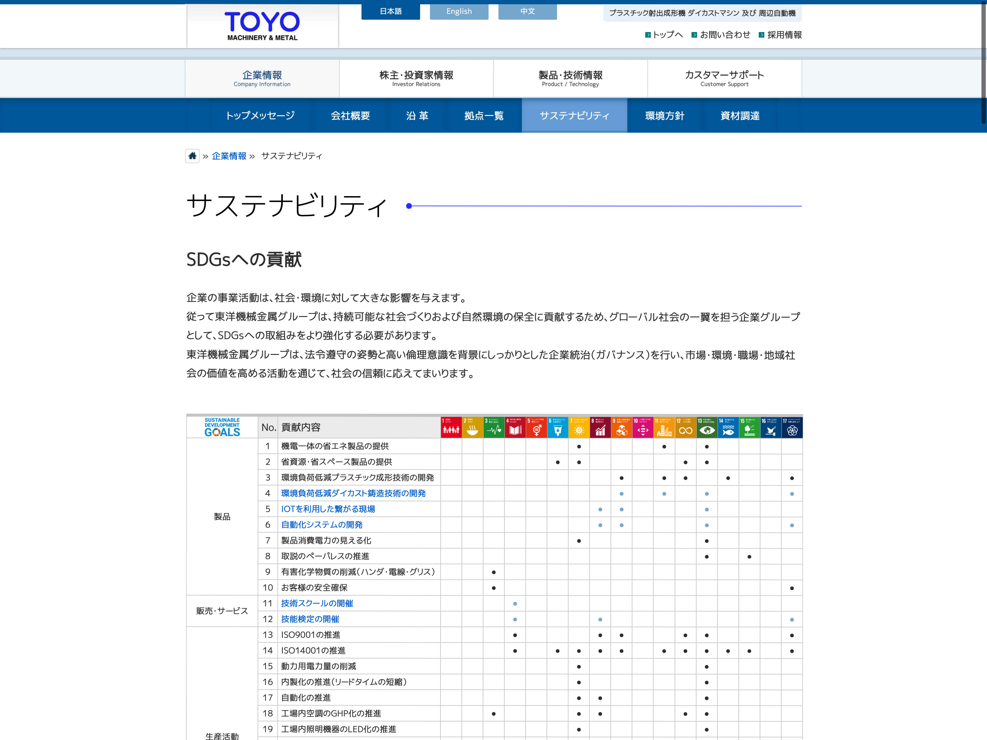Screen dimensions: 987x740
Task: Click SDG 1 no poverty icon
Action: coord(451,427)
